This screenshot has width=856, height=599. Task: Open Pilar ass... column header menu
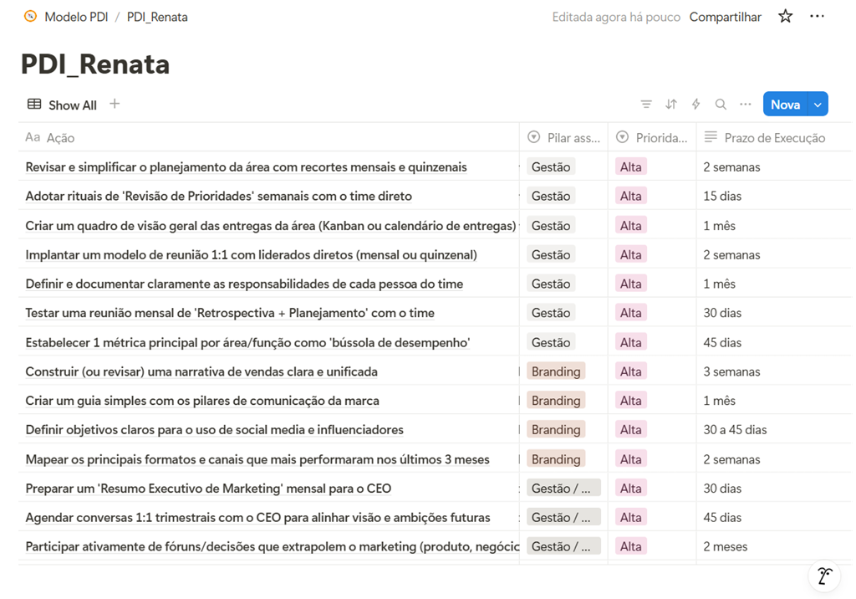[x=564, y=138]
